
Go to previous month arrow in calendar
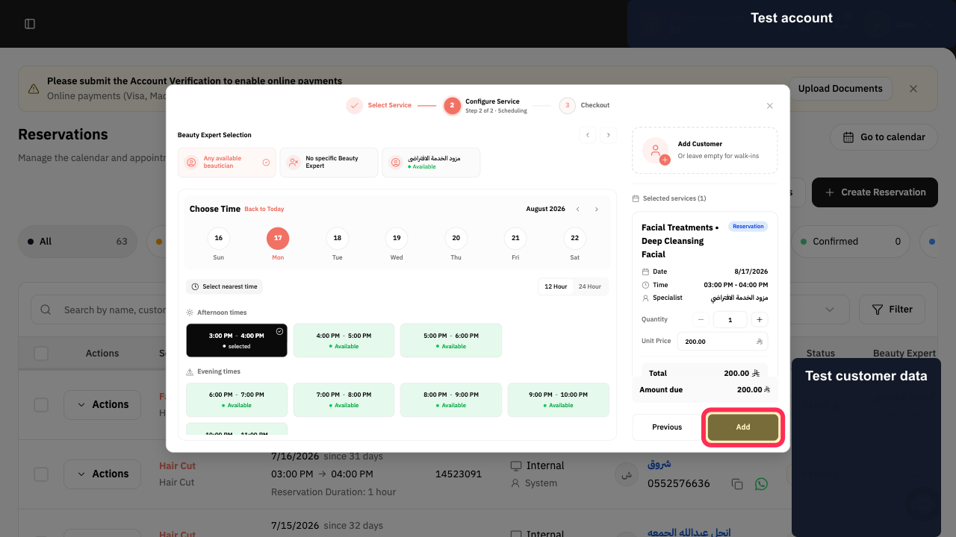pyautogui.click(x=577, y=210)
